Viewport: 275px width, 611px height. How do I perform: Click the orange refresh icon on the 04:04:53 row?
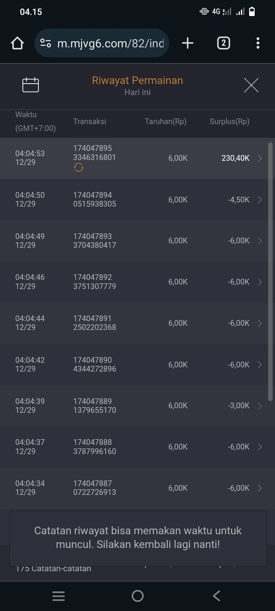coord(79,167)
